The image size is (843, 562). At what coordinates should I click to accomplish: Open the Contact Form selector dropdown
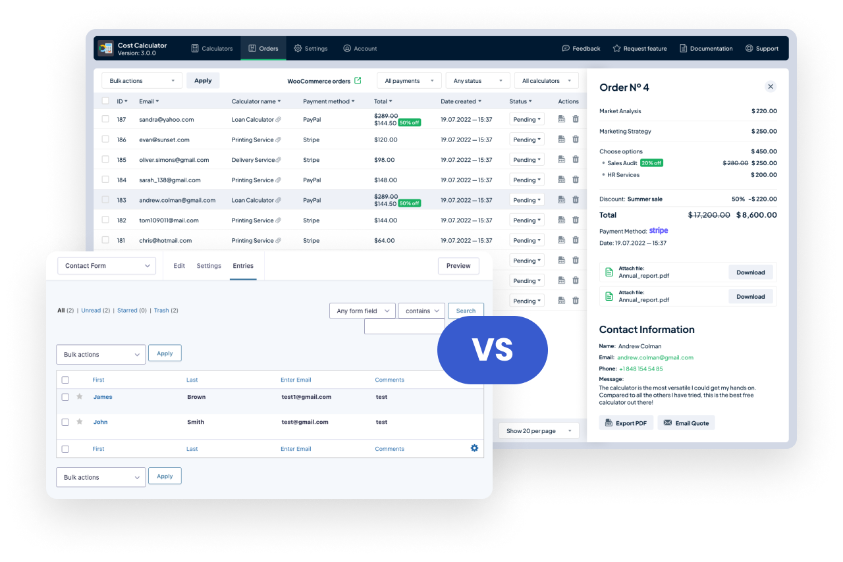[107, 266]
